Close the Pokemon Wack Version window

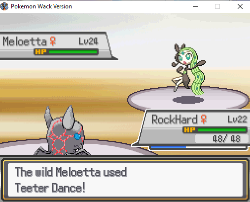click(x=240, y=6)
